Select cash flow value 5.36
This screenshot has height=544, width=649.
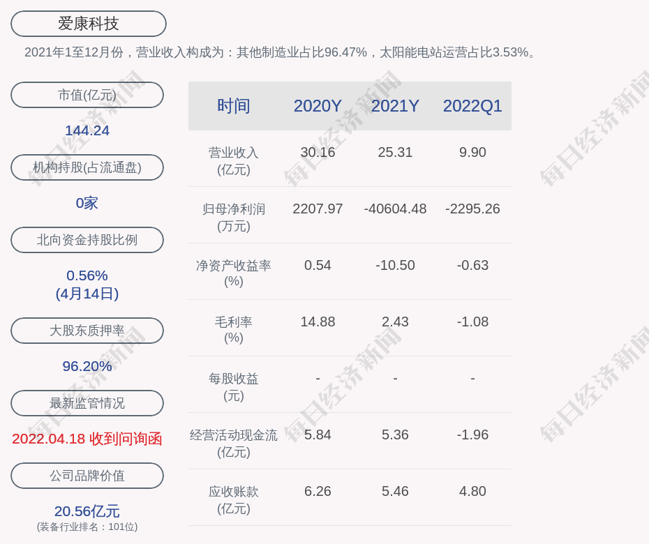pos(395,435)
